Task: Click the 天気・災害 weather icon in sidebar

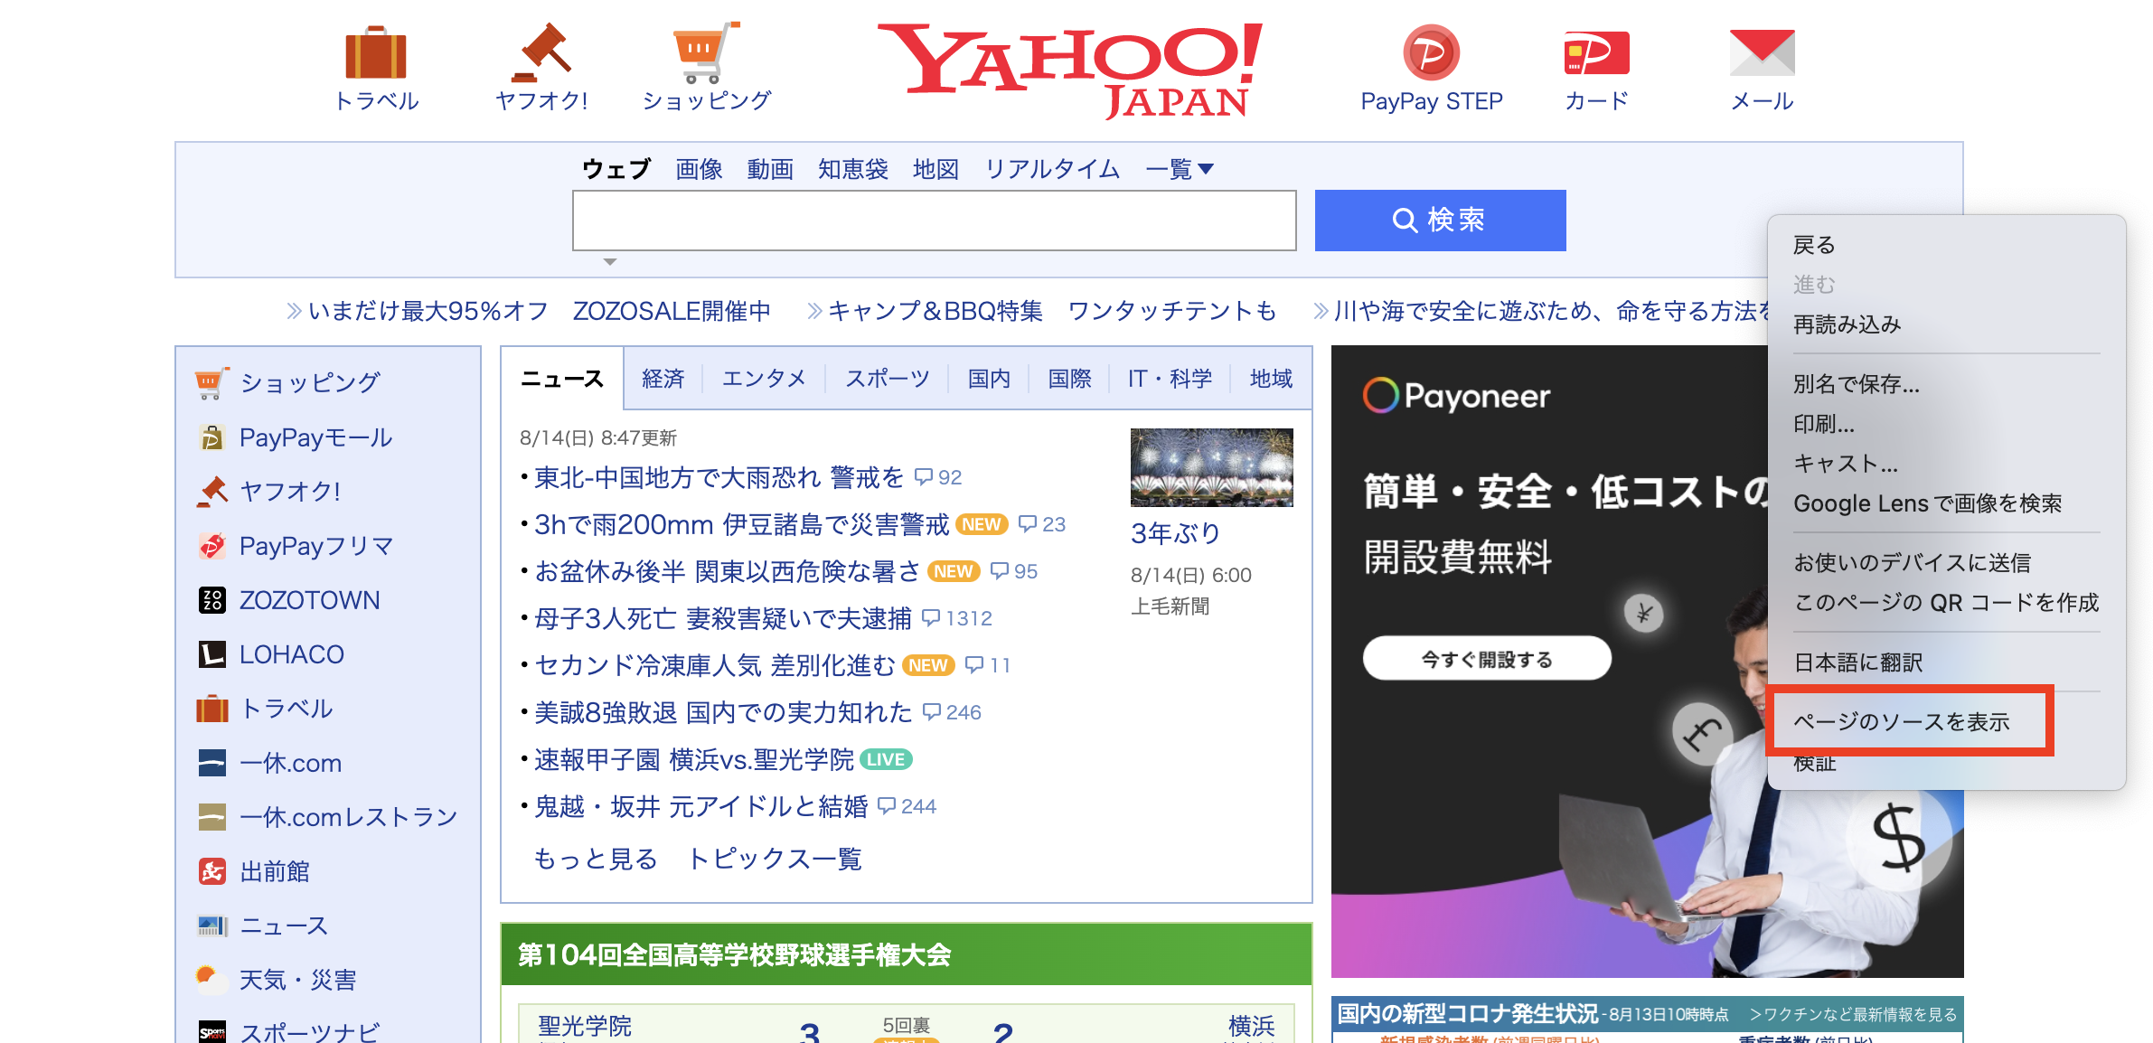Action: [212, 980]
